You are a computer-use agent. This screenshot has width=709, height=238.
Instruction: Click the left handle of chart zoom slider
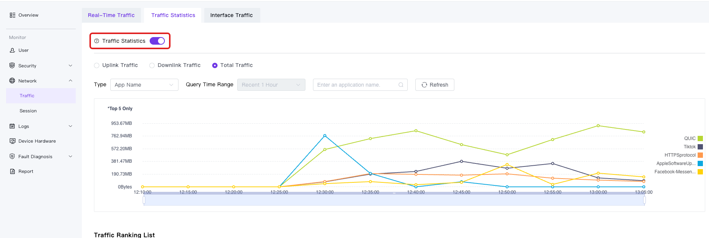(x=144, y=200)
